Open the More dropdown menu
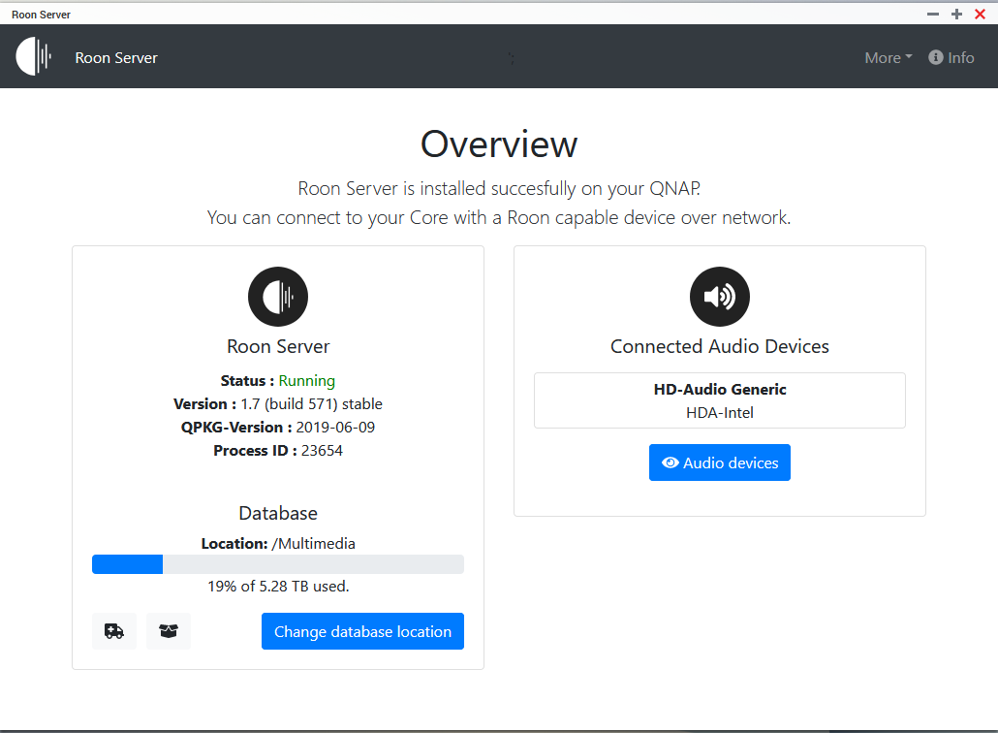The image size is (998, 733). click(x=888, y=58)
